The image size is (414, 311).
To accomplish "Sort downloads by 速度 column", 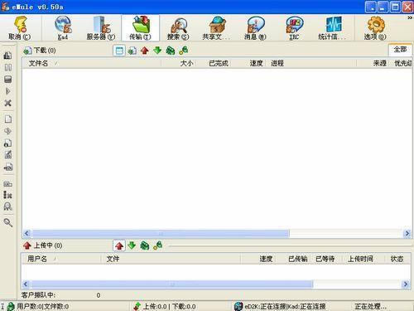I will point(248,63).
